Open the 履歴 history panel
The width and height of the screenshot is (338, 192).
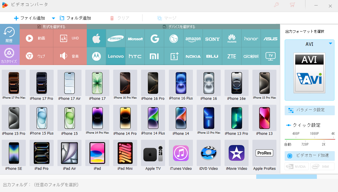pyautogui.click(x=10, y=34)
